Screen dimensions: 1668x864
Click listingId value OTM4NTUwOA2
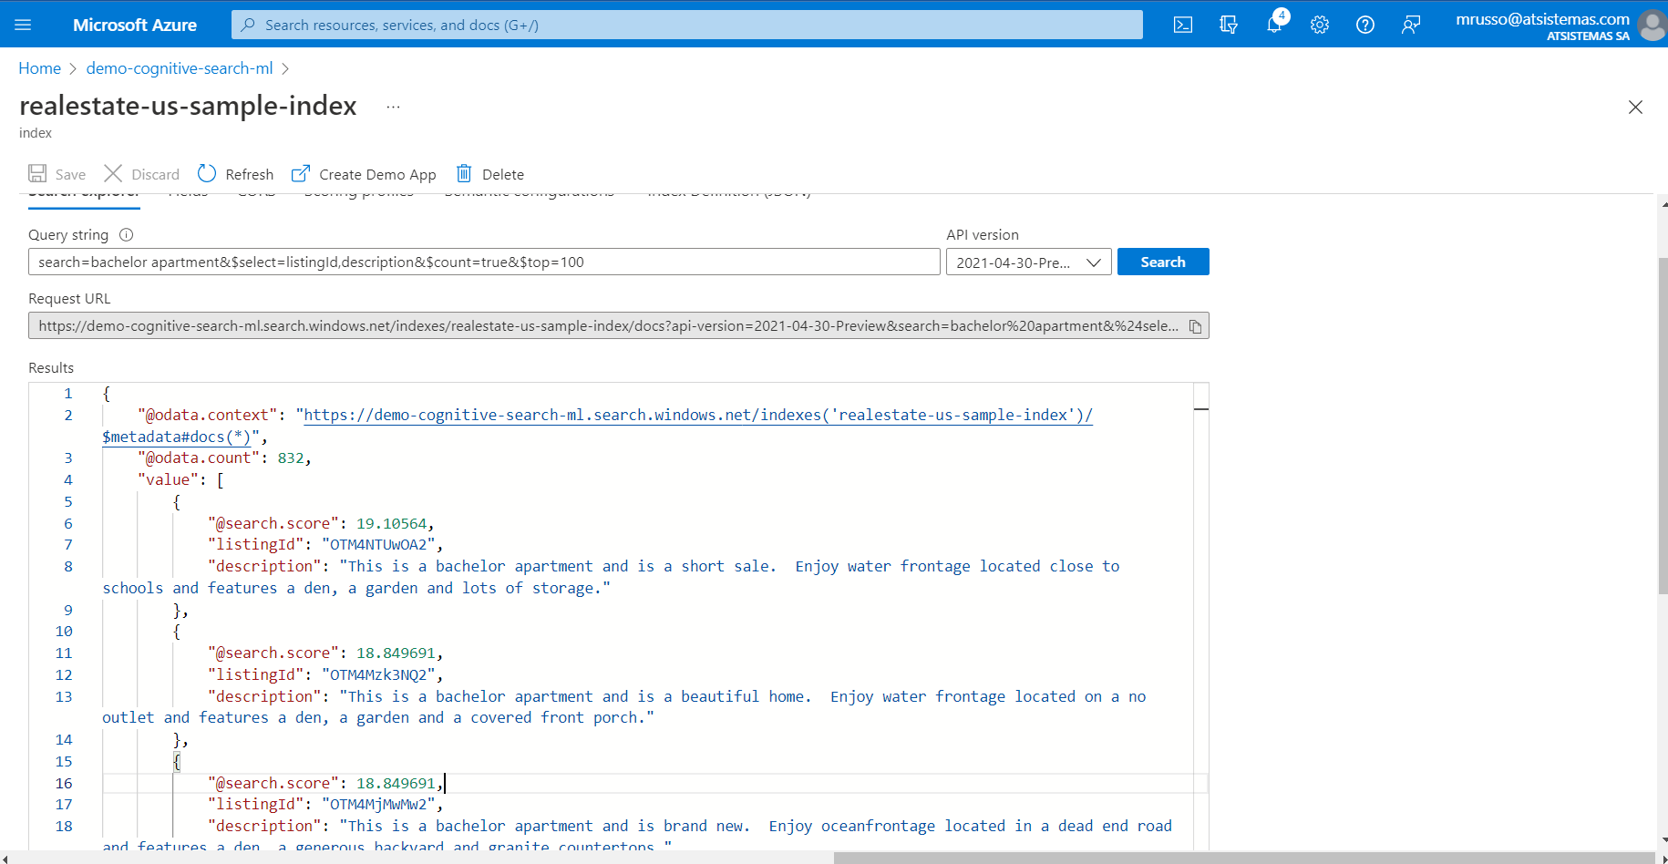click(382, 544)
